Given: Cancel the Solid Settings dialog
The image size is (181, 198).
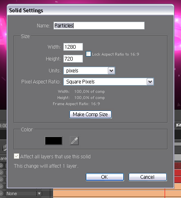Looking at the screenshot, I should 147,177.
